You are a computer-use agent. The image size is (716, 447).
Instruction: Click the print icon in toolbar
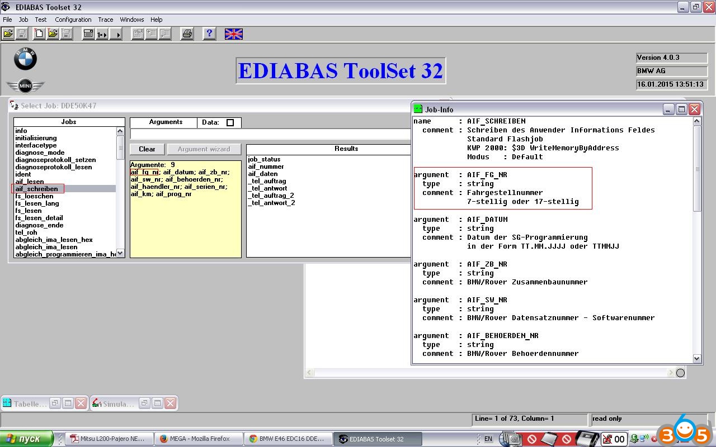click(187, 34)
